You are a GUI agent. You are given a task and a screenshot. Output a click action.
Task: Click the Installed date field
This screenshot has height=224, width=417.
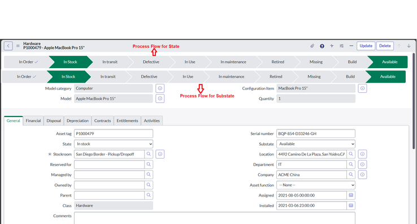(311, 205)
